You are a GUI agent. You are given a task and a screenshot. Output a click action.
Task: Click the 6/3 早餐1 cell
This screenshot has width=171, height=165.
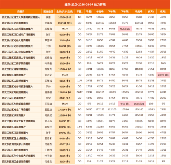point(80,40)
